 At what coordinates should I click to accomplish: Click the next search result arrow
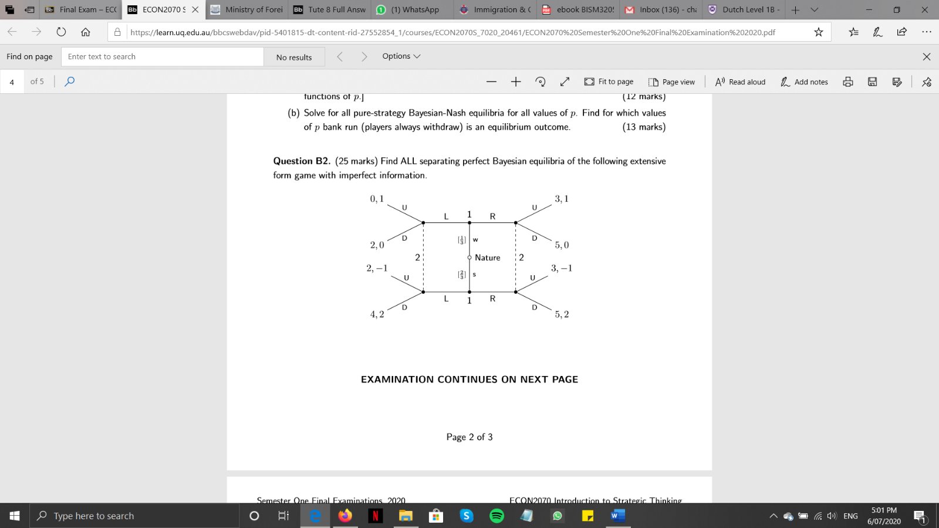364,56
